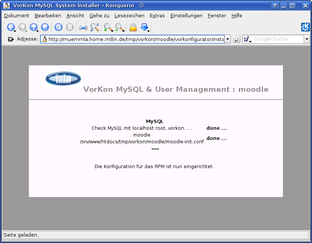Click the Go button beside address bar

(237, 39)
